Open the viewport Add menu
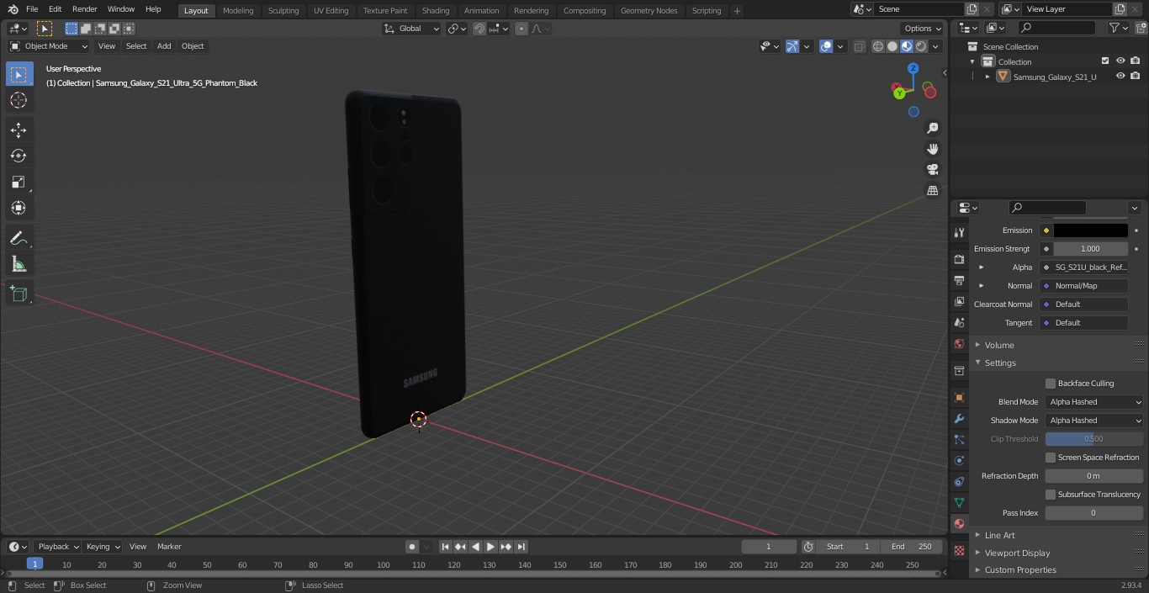Image resolution: width=1149 pixels, height=593 pixels. point(164,46)
